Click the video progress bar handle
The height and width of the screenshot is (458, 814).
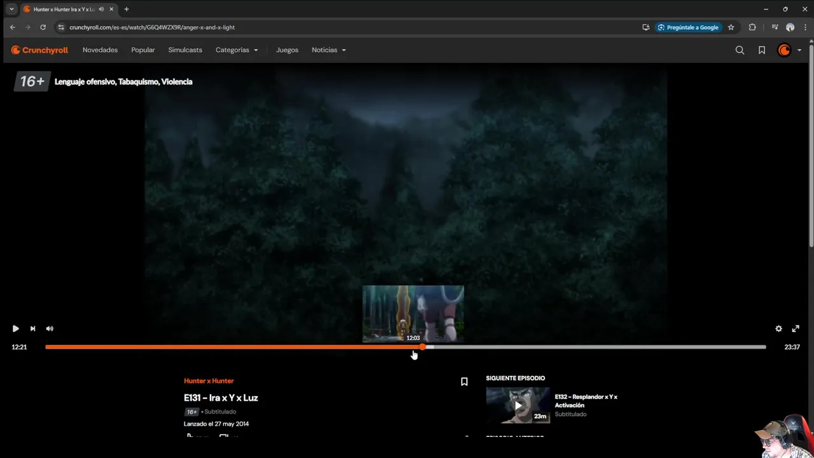click(422, 347)
